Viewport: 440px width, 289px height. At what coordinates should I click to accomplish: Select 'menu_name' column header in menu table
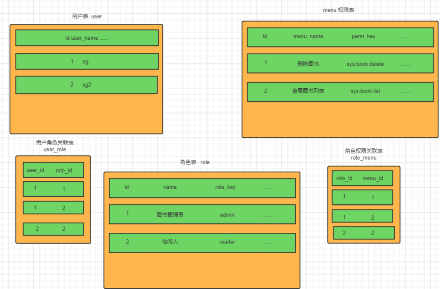tap(308, 36)
